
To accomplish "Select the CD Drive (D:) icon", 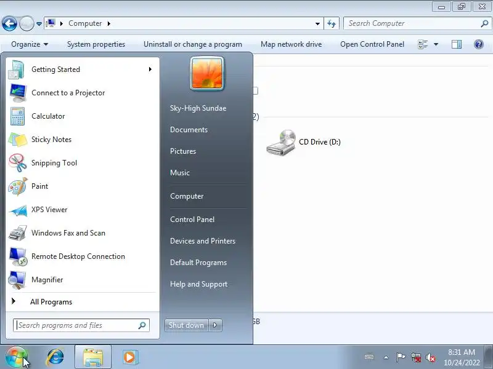I will [x=281, y=142].
